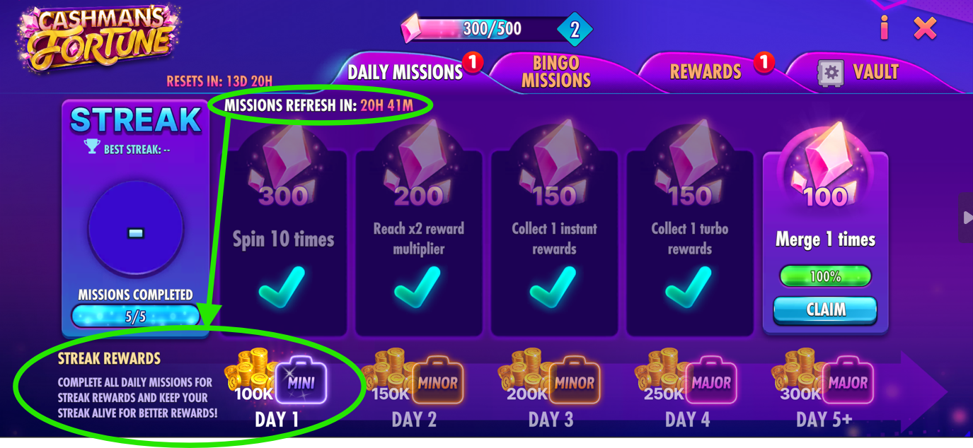
Task: Expand the side panel arrow on right edge
Action: point(966,218)
